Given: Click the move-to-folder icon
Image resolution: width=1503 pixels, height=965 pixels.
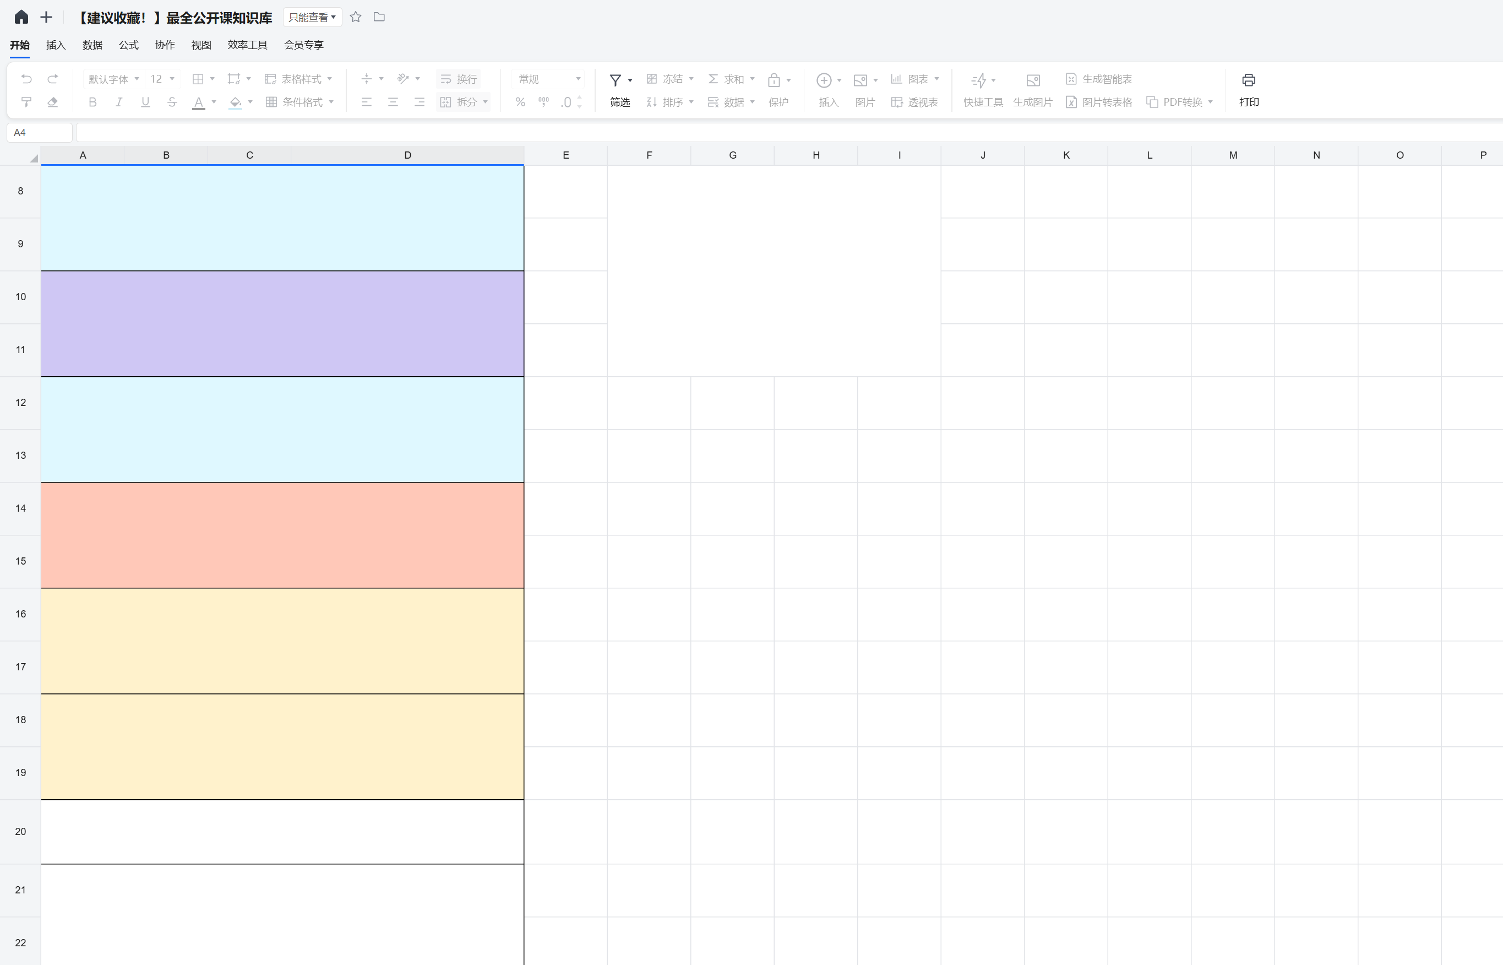Looking at the screenshot, I should (x=379, y=17).
